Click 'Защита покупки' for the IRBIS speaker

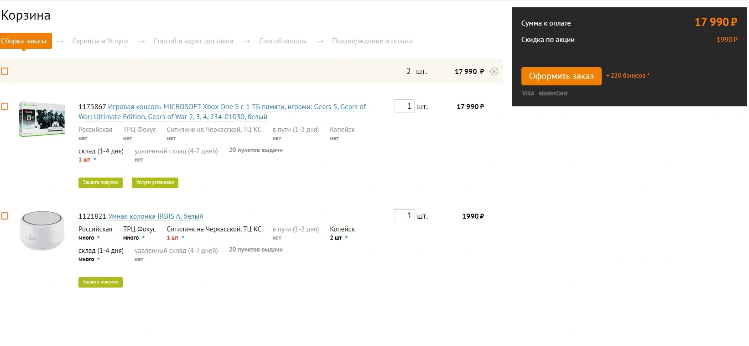pos(100,282)
